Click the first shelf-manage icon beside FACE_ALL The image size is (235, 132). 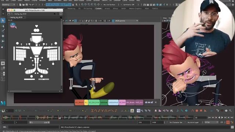pyautogui.click(x=146, y=102)
